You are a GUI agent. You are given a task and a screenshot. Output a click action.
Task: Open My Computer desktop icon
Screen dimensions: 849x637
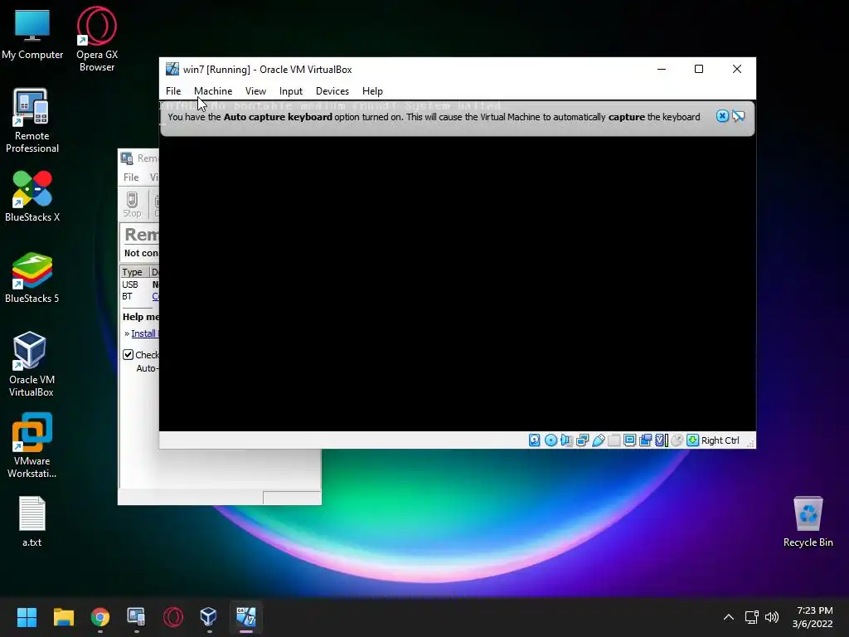[x=32, y=33]
